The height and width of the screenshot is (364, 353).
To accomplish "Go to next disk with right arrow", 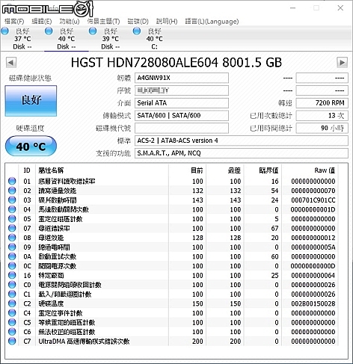I will tap(342, 63).
